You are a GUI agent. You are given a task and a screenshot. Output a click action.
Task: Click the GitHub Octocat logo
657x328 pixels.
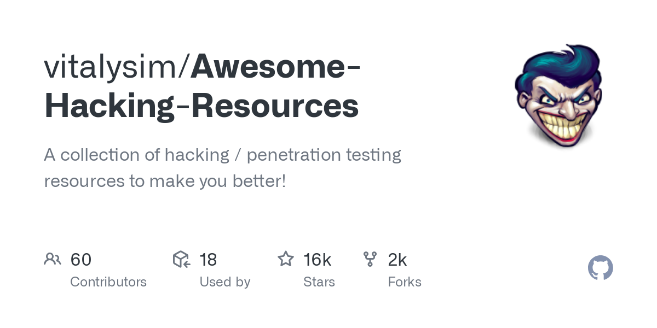600,268
